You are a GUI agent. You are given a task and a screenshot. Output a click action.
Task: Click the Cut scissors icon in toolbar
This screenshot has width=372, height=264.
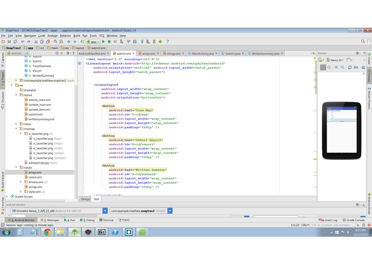click(36, 41)
